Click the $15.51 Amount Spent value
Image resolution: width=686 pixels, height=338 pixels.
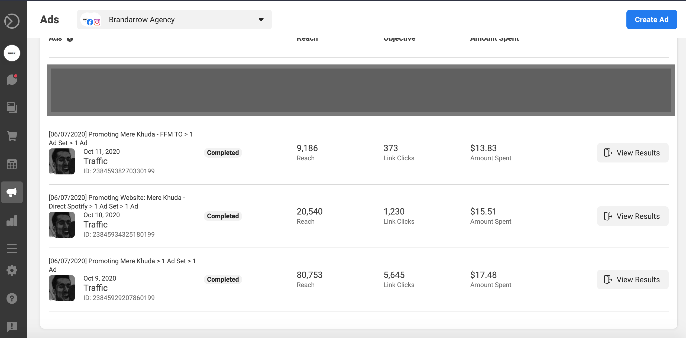click(483, 212)
